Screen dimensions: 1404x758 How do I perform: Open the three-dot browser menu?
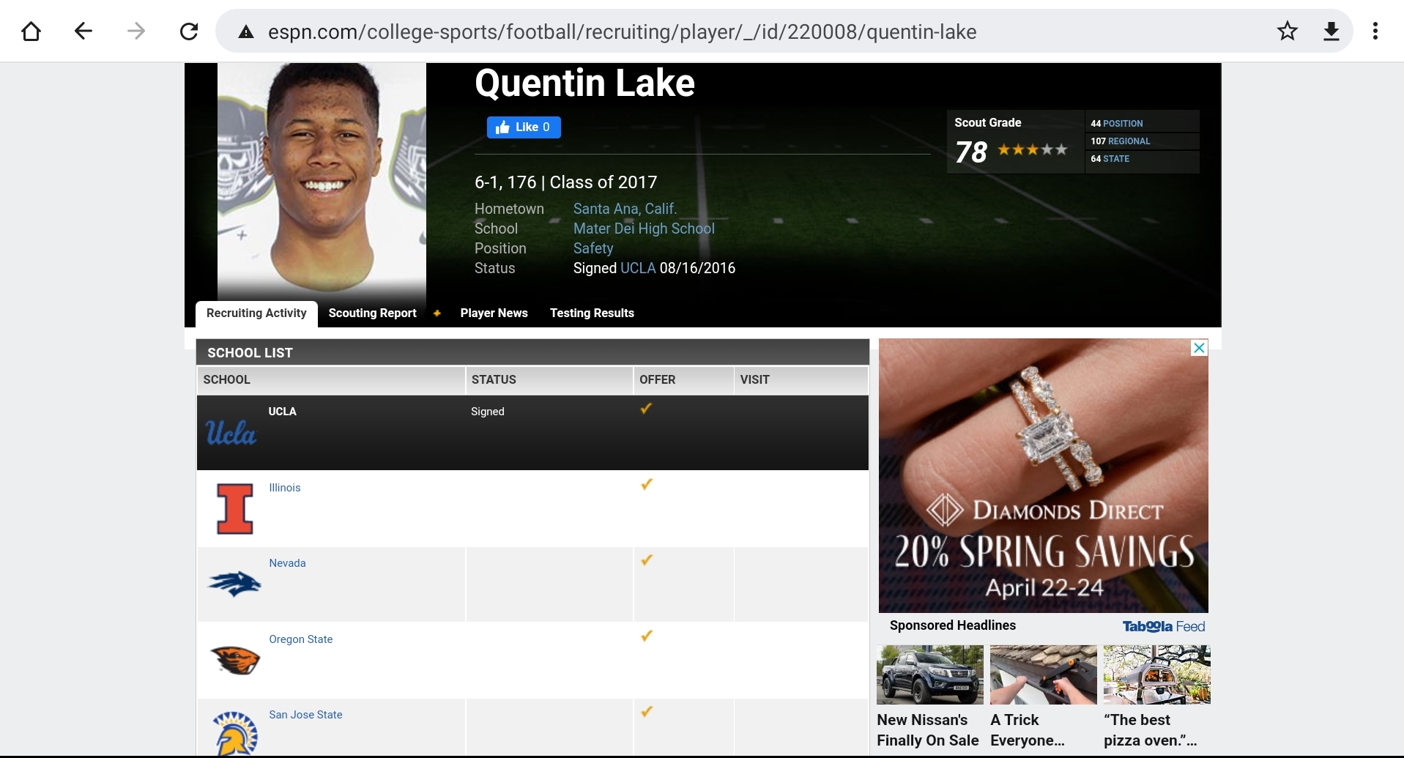point(1375,31)
